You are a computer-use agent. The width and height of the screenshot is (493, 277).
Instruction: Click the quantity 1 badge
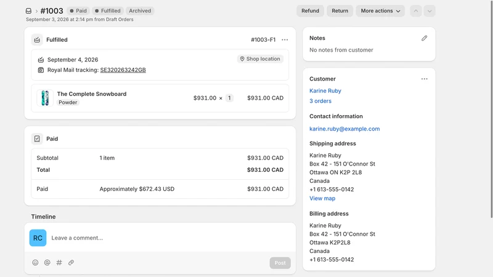coord(229,98)
